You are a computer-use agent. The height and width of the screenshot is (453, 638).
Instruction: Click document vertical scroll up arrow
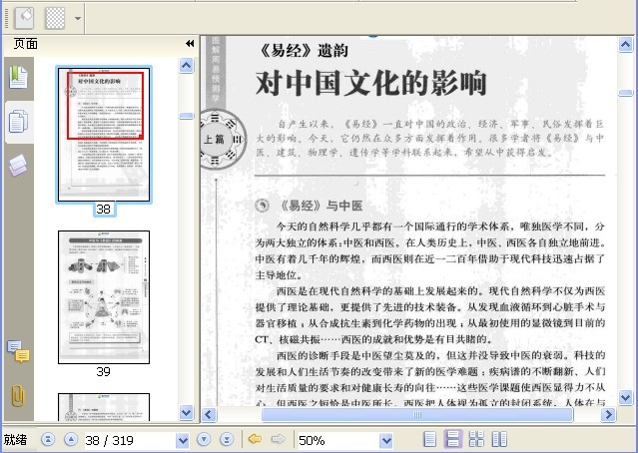coord(625,44)
